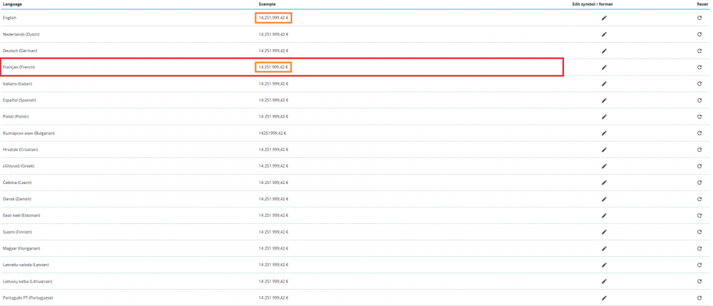The image size is (713, 306).
Task: Select the Lietuvių kalba (Lithuanian) cell
Action: coord(27,282)
